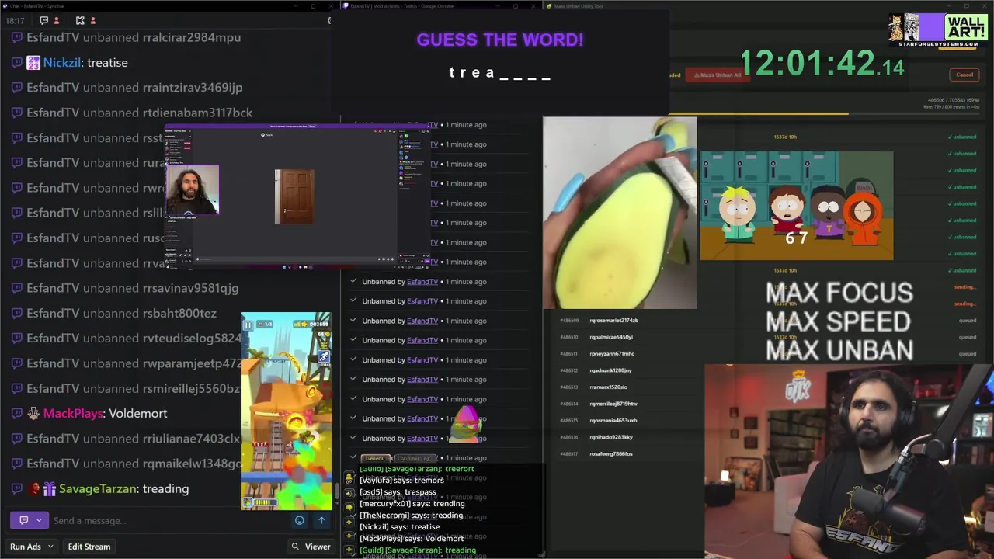Click Twitch icon beside MackPlays Voldemort message
This screenshot has height=559, width=994.
click(16, 414)
